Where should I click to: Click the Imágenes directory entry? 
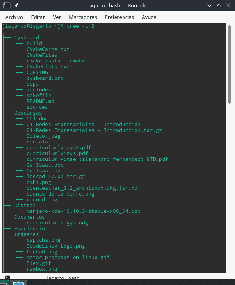pos(27,234)
